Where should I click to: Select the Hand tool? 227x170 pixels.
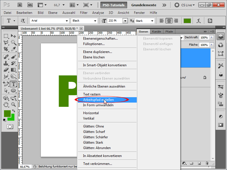pyautogui.click(x=6, y=105)
